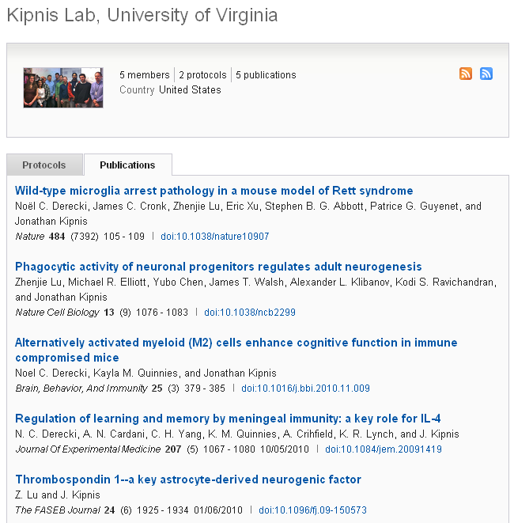Click the "5 members" count
The image size is (514, 523).
click(144, 75)
